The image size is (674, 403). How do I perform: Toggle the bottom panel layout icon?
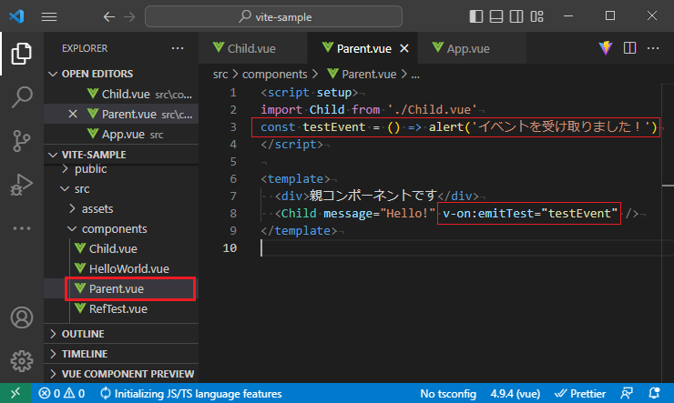click(496, 16)
